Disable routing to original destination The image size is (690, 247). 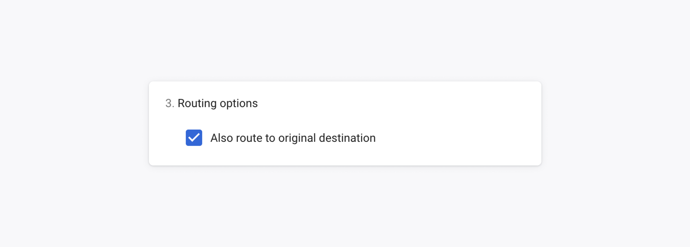point(194,138)
